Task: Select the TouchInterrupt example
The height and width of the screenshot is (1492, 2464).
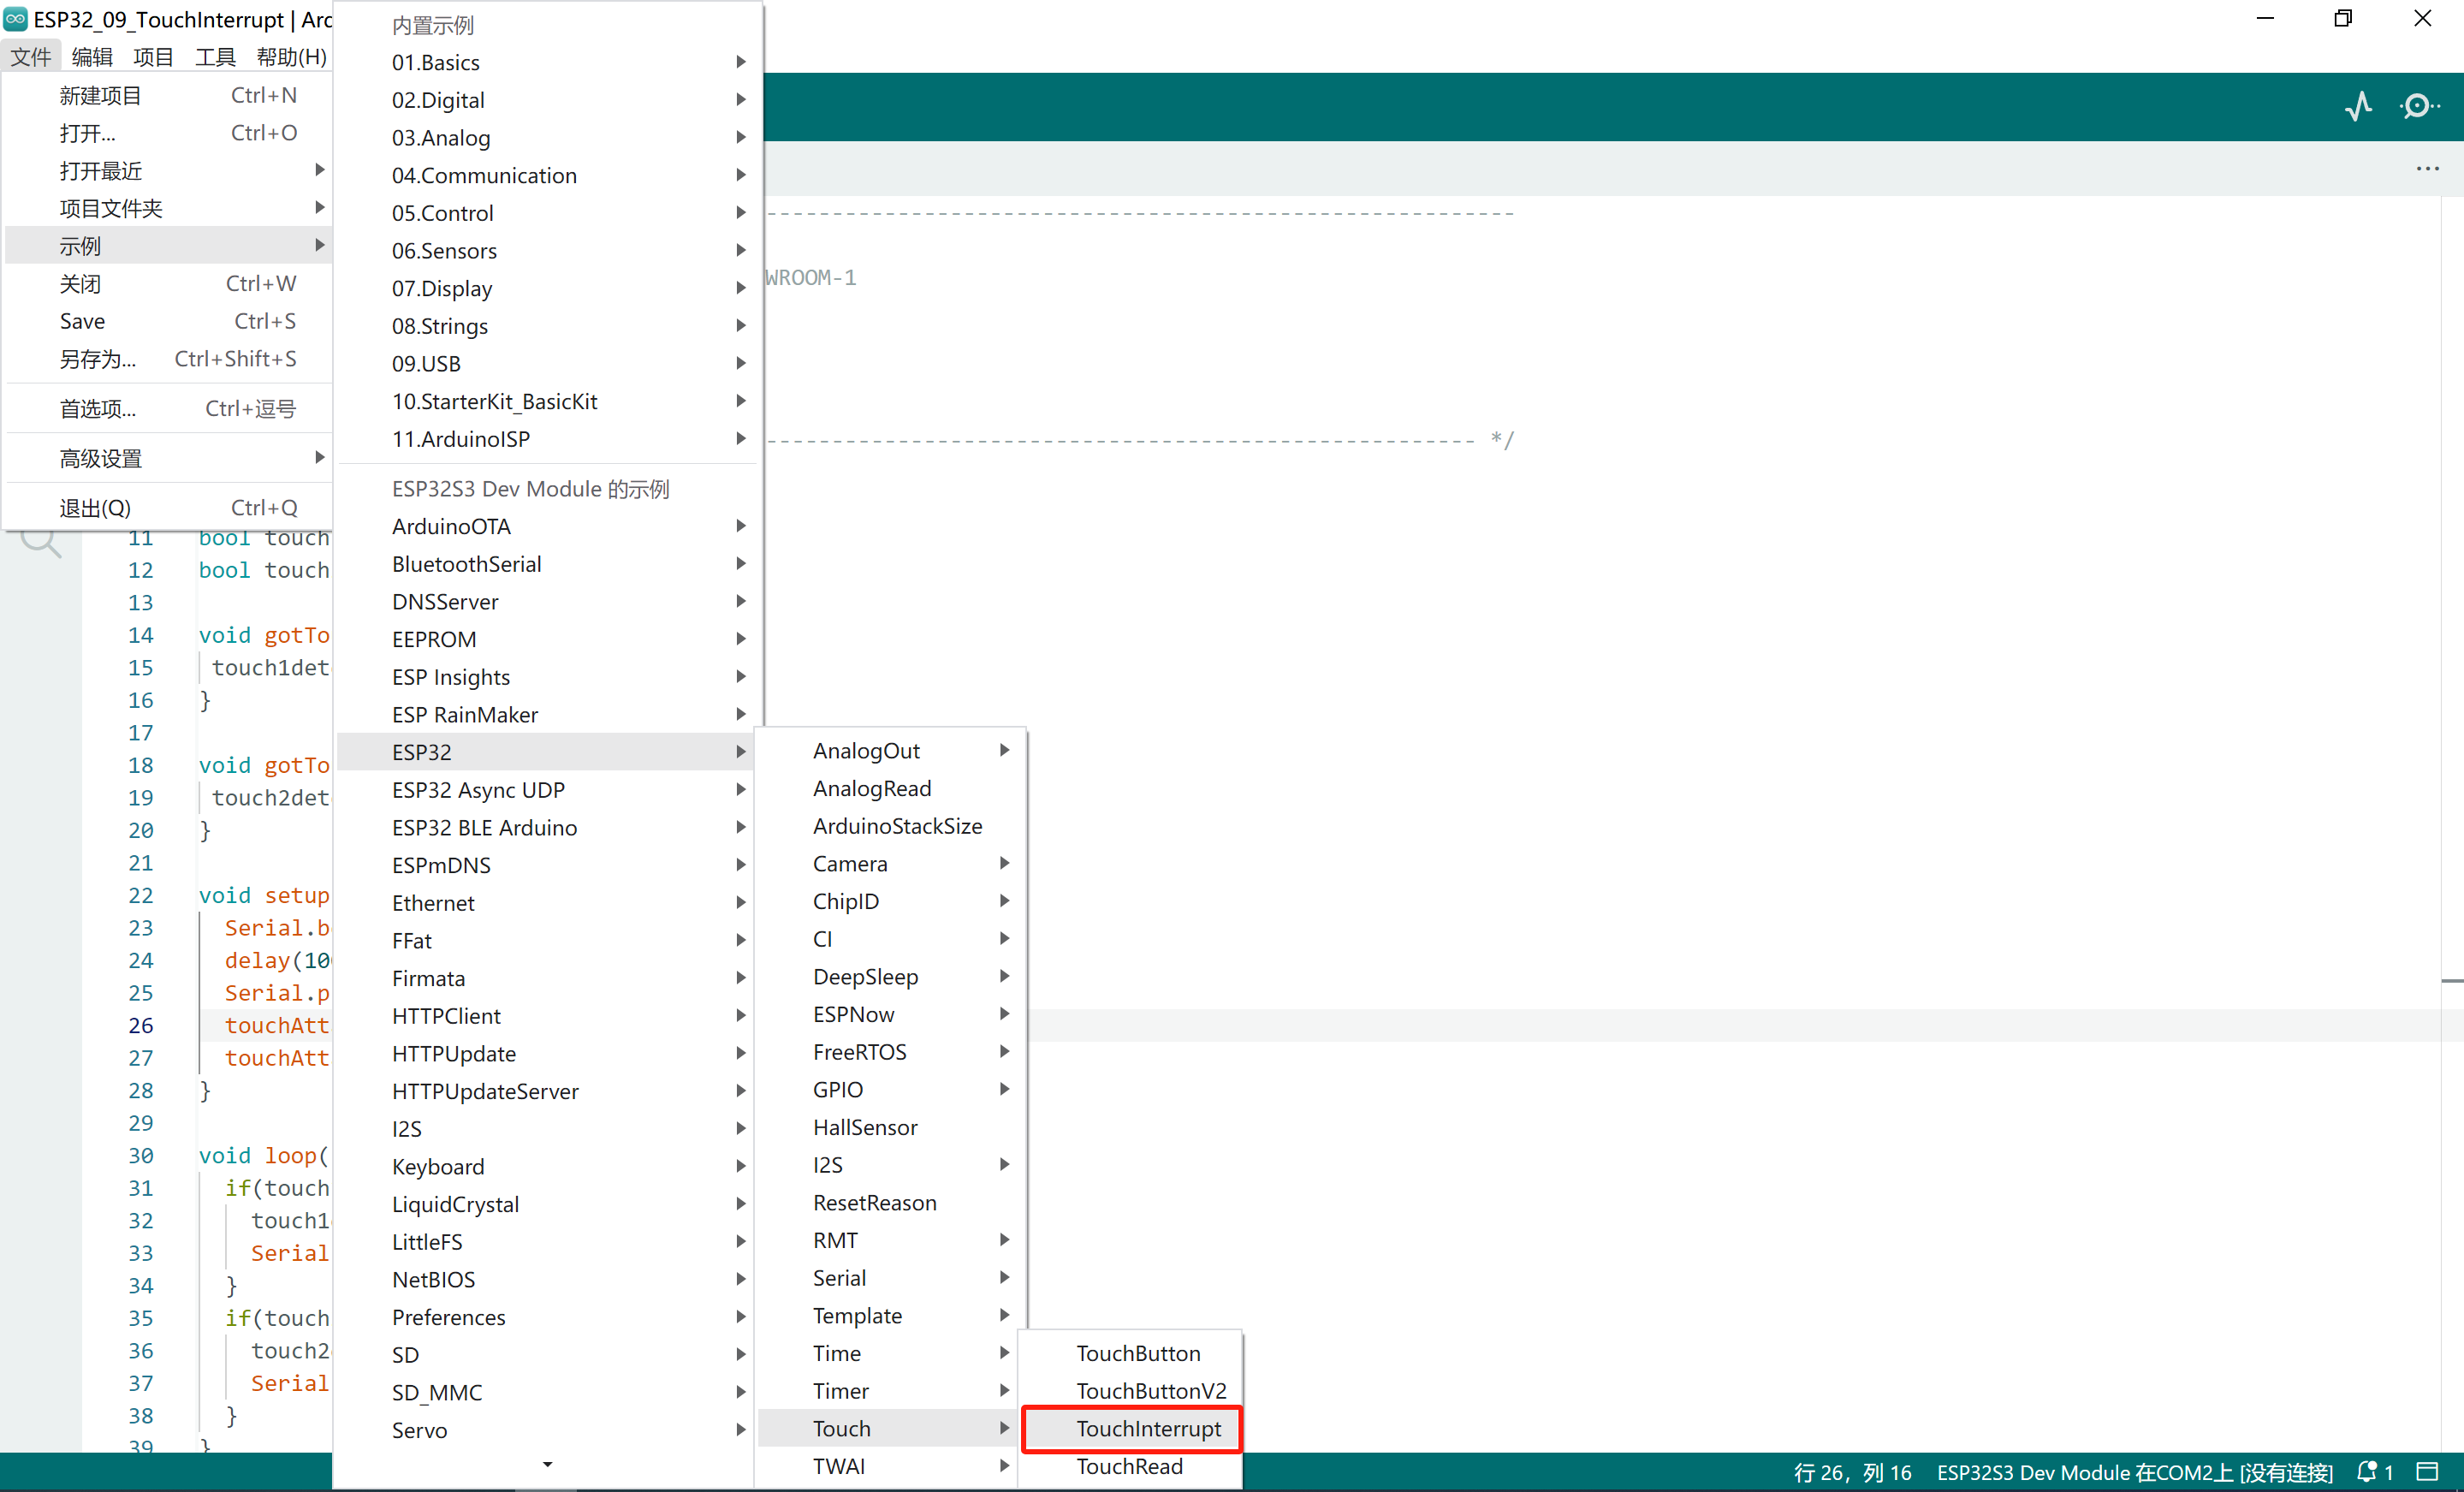Action: pyautogui.click(x=1147, y=1428)
